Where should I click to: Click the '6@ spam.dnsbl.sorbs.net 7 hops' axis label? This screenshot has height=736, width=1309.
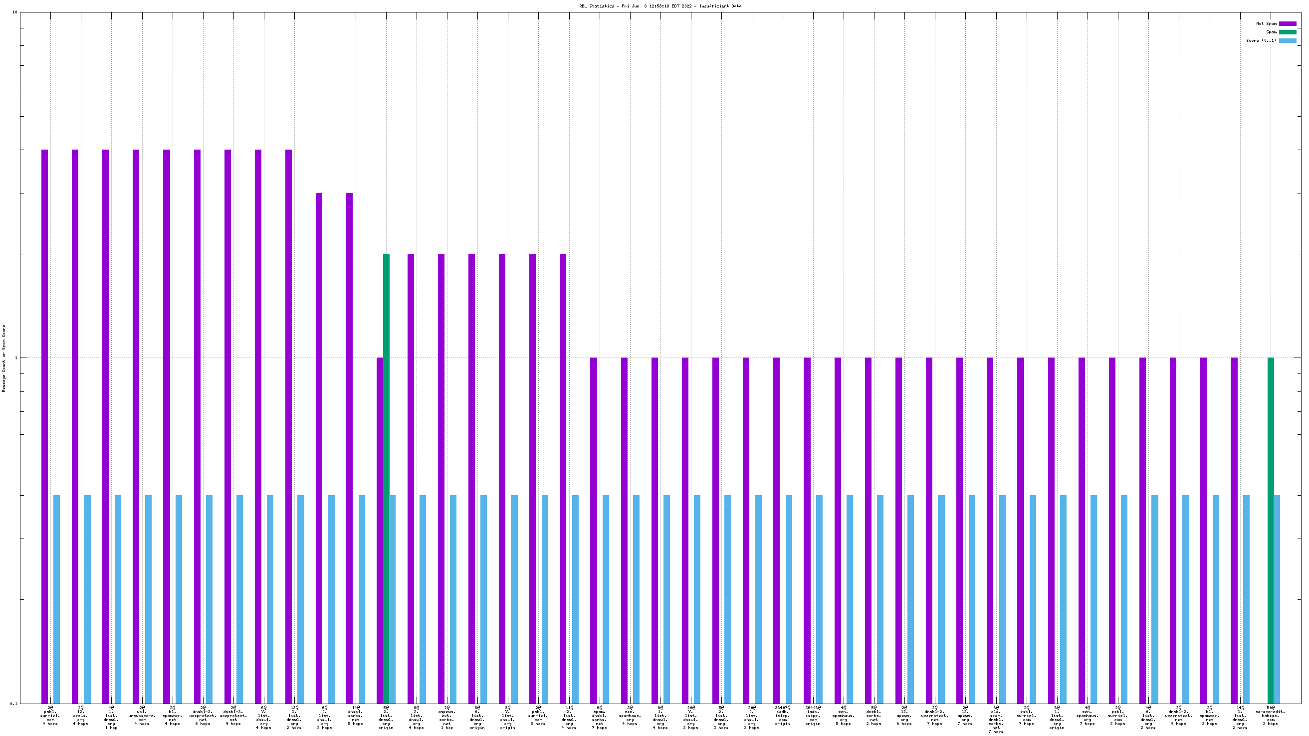[599, 717]
